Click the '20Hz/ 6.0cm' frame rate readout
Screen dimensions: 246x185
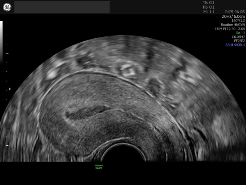point(233,16)
